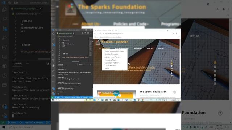This screenshot has height=130, width=232.
Task: Add a new terminal with plus icon
Action: (84, 64)
